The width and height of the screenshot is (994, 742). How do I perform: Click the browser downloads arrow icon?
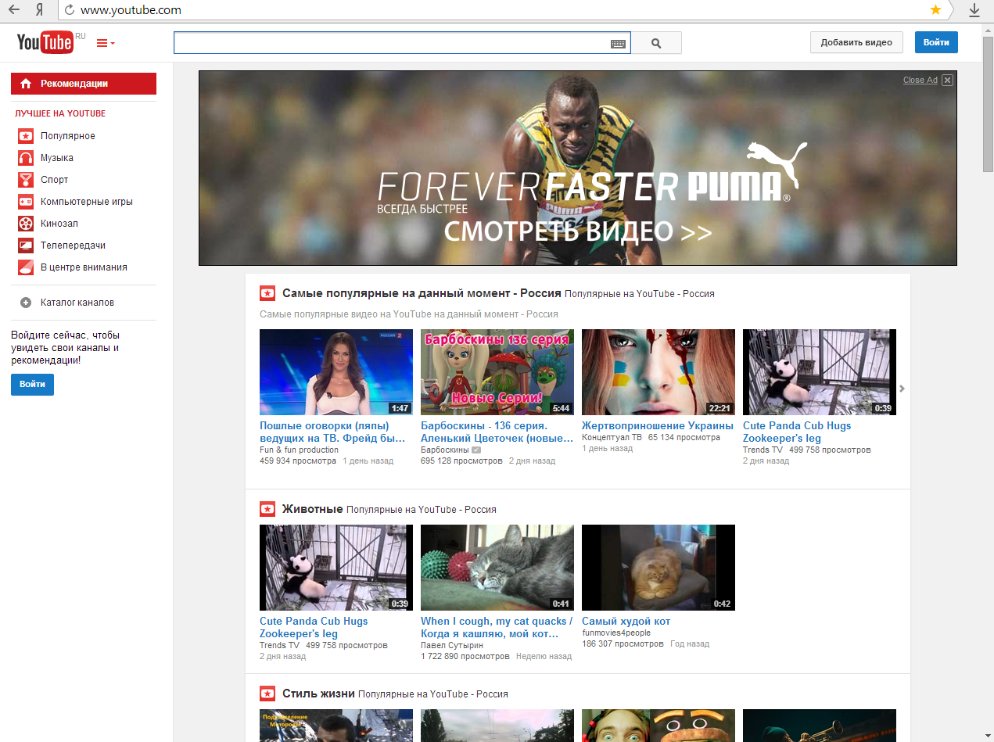pyautogui.click(x=974, y=10)
